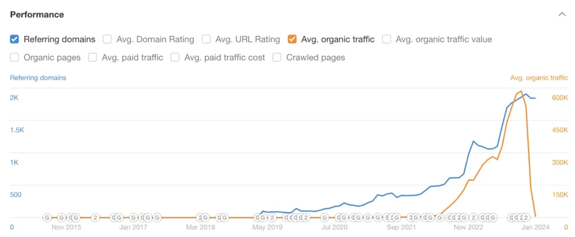Open the first '2' marker after Nov 2015
The width and height of the screenshot is (575, 237).
[95, 217]
